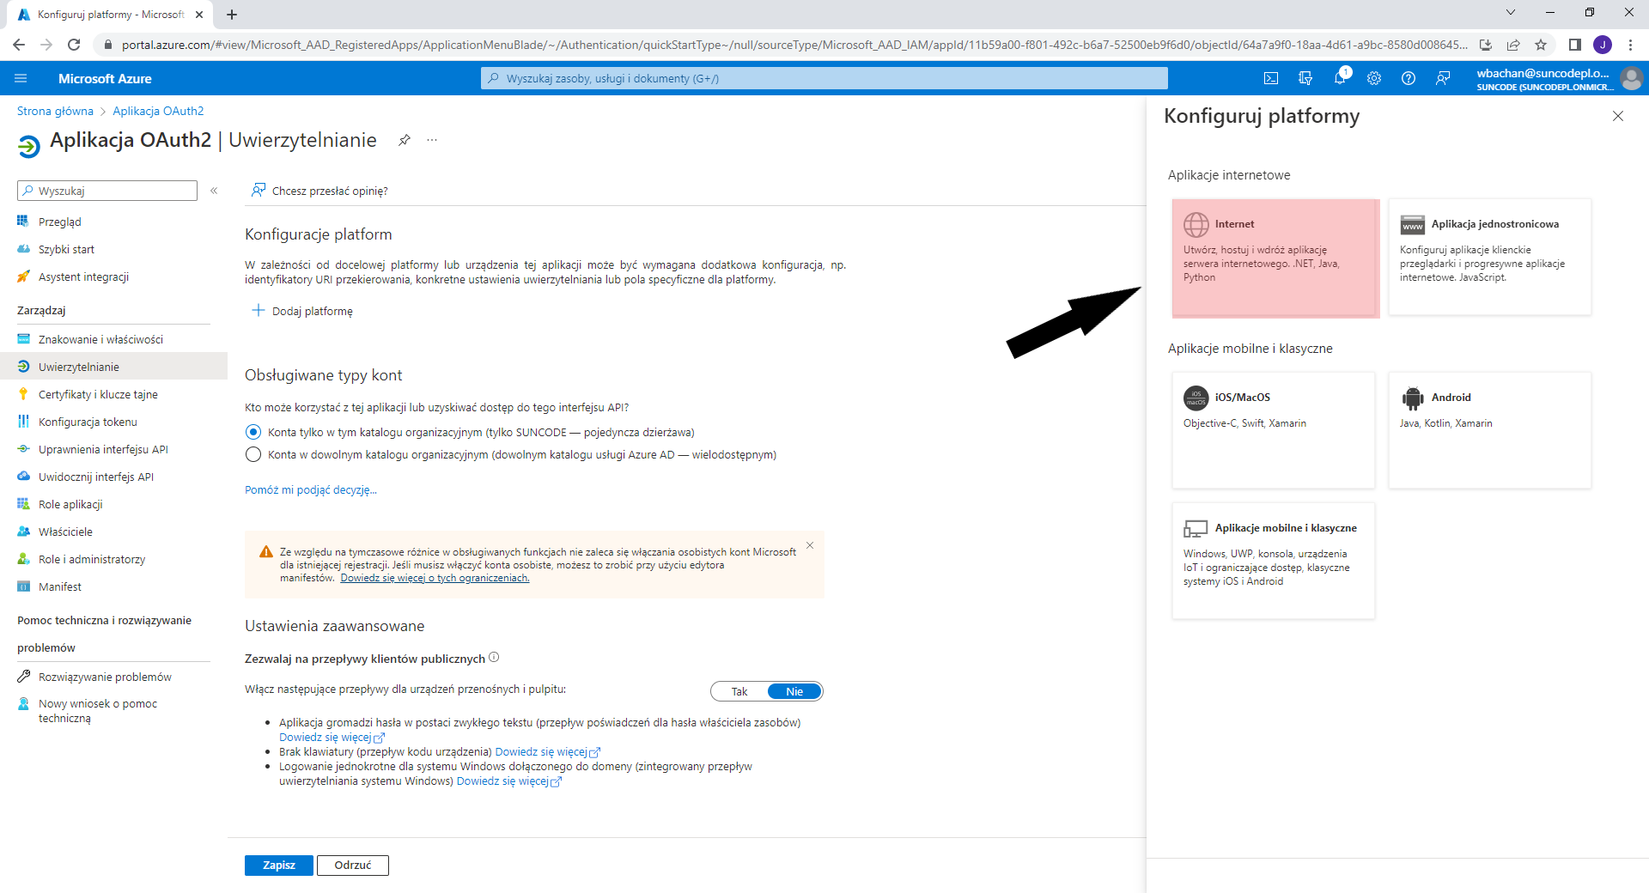Open the browser tab search dropdown
The width and height of the screenshot is (1649, 893).
(x=1511, y=12)
